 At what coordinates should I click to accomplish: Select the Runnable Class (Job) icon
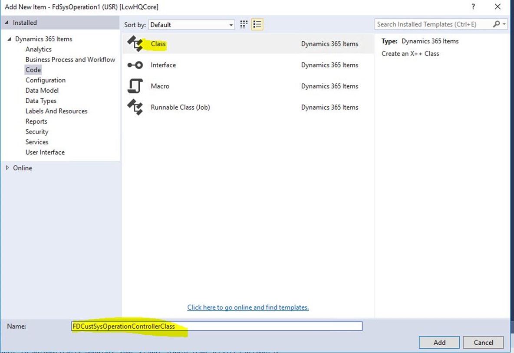click(x=135, y=107)
